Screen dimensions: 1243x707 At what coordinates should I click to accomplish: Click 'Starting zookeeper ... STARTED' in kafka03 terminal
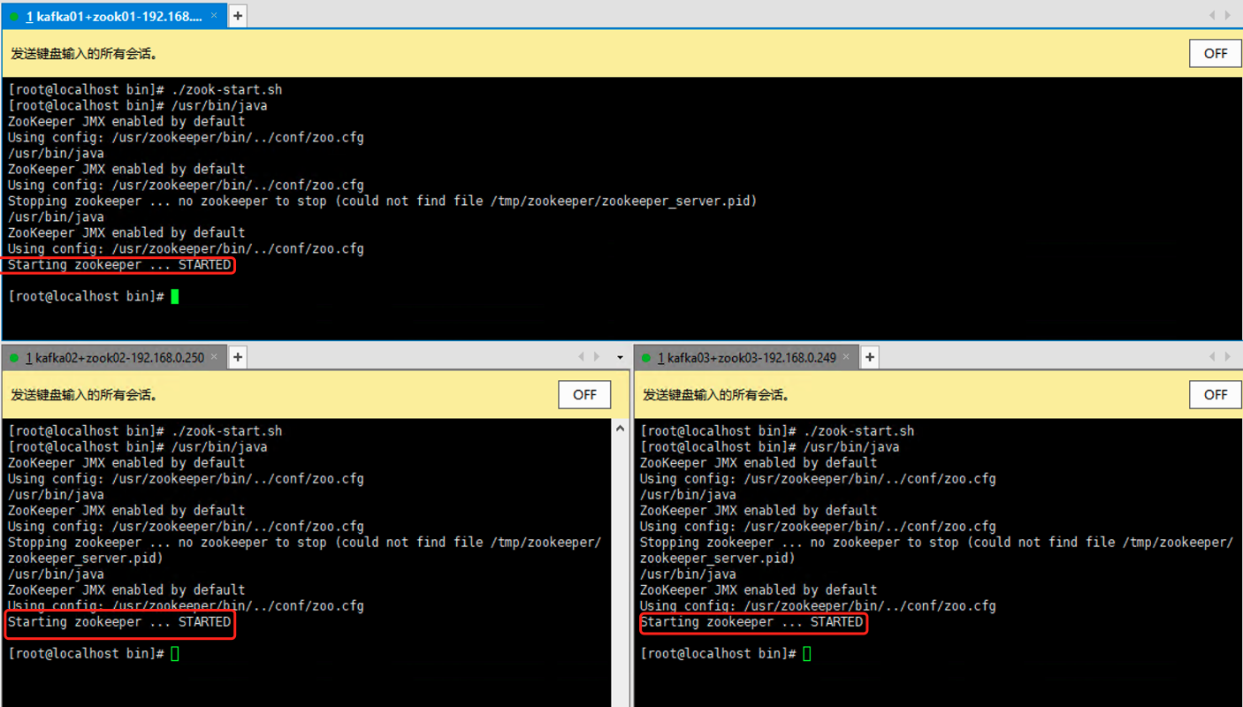tap(751, 622)
